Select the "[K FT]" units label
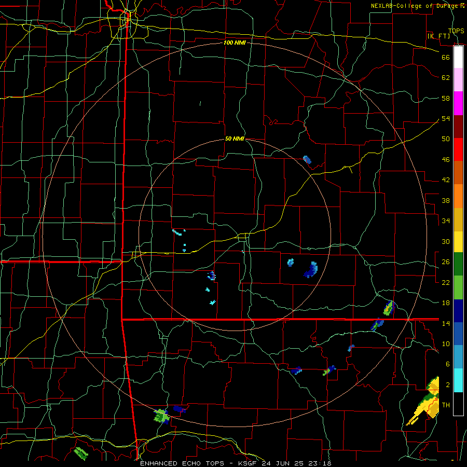 point(438,36)
